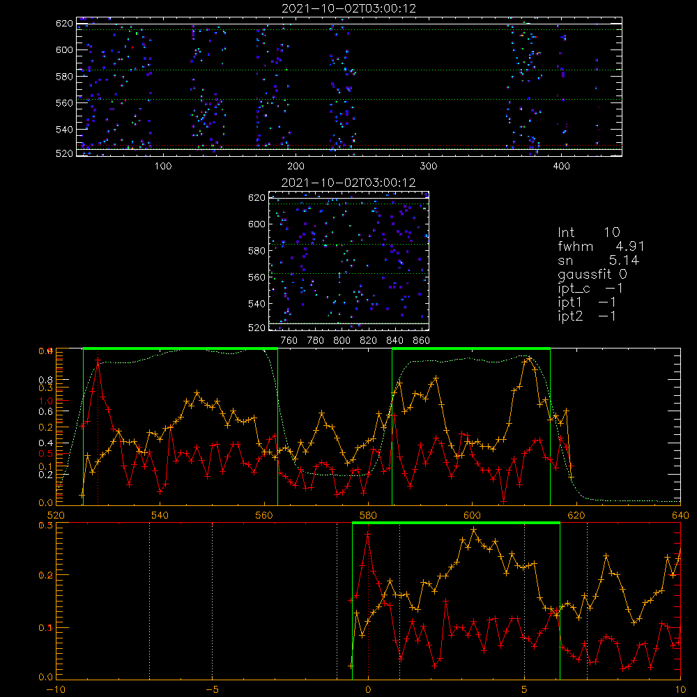
Task: Click x-axis label 400 on the top plot
Action: click(x=561, y=167)
